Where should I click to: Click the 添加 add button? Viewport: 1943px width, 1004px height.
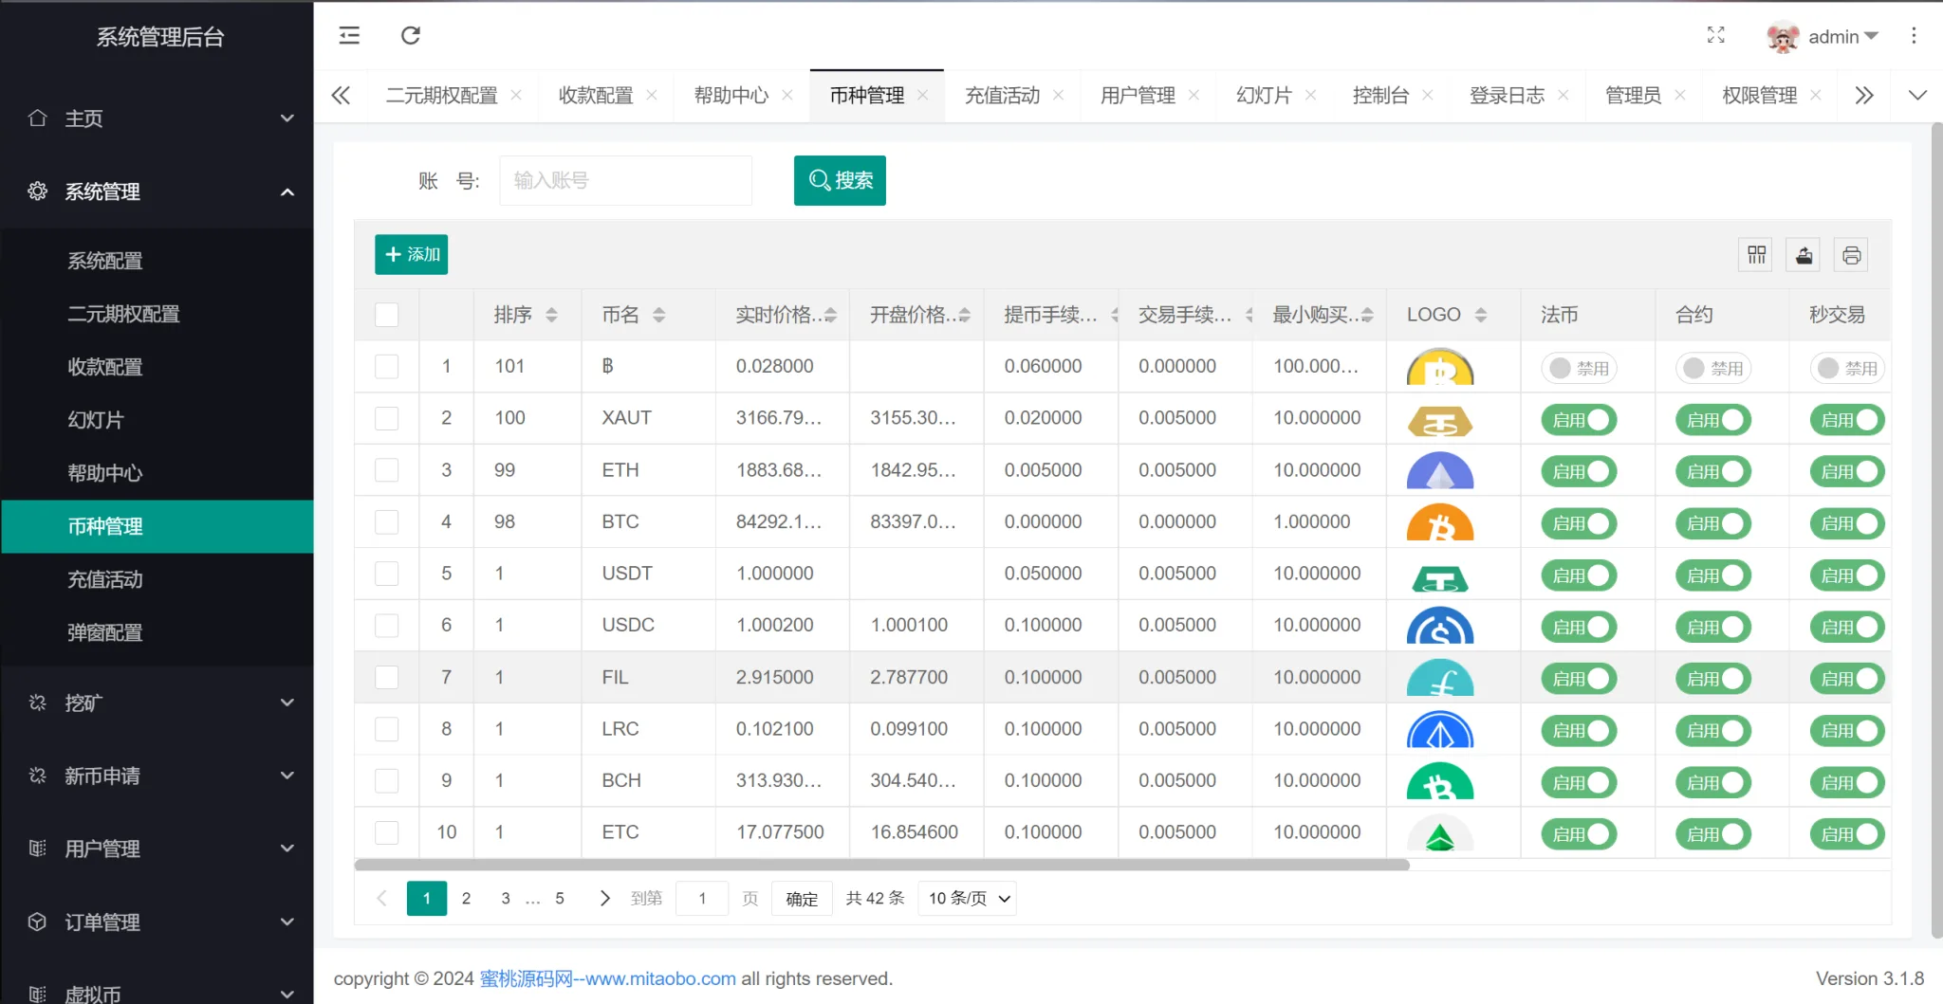pos(411,255)
